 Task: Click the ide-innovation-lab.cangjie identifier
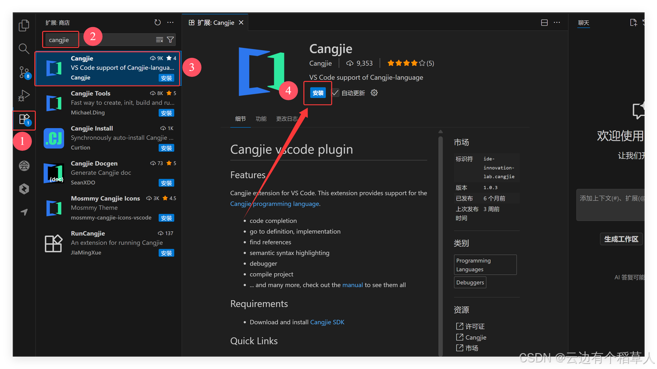click(x=499, y=168)
